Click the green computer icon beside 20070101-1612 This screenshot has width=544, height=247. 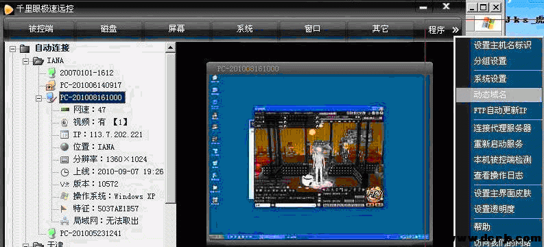51,73
